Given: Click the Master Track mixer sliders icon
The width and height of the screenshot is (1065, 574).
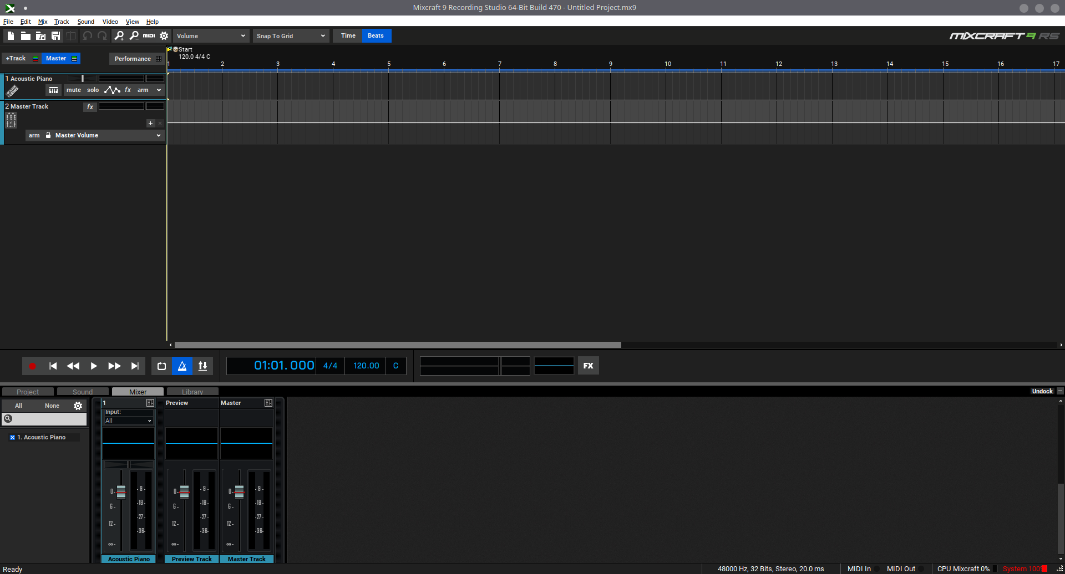Looking at the screenshot, I should point(11,120).
